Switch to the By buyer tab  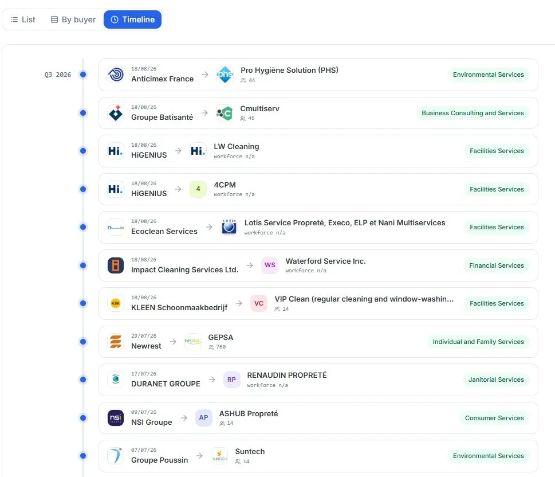coord(73,19)
